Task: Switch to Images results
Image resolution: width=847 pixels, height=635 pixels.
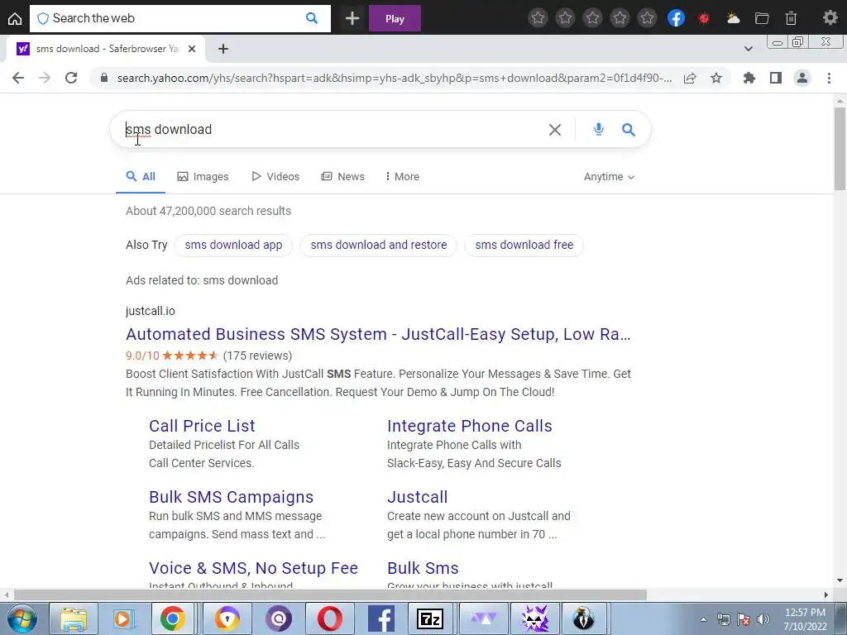Action: tap(203, 177)
